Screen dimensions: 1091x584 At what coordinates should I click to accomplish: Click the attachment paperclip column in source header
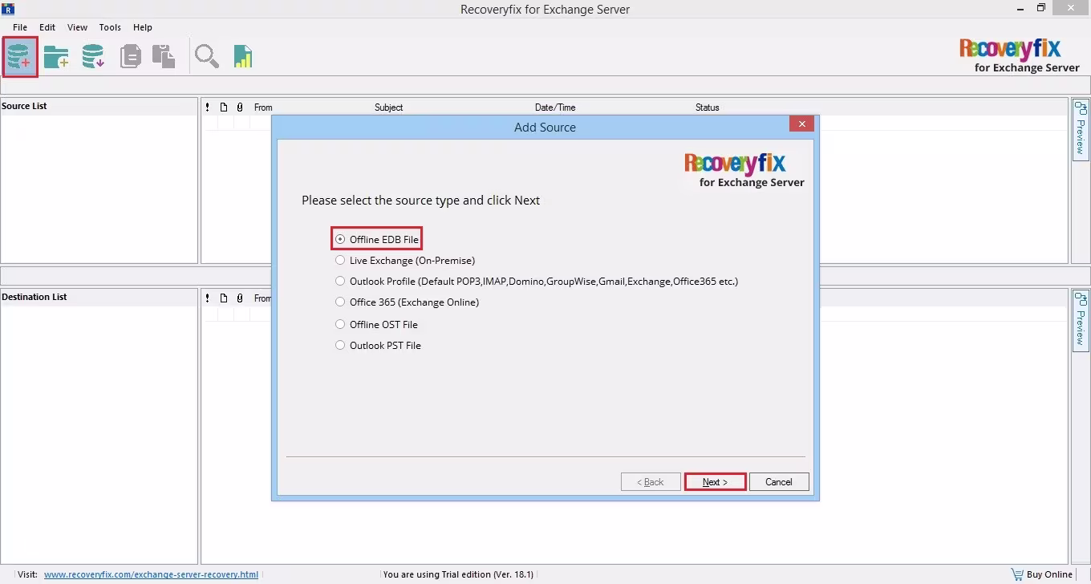click(x=240, y=107)
